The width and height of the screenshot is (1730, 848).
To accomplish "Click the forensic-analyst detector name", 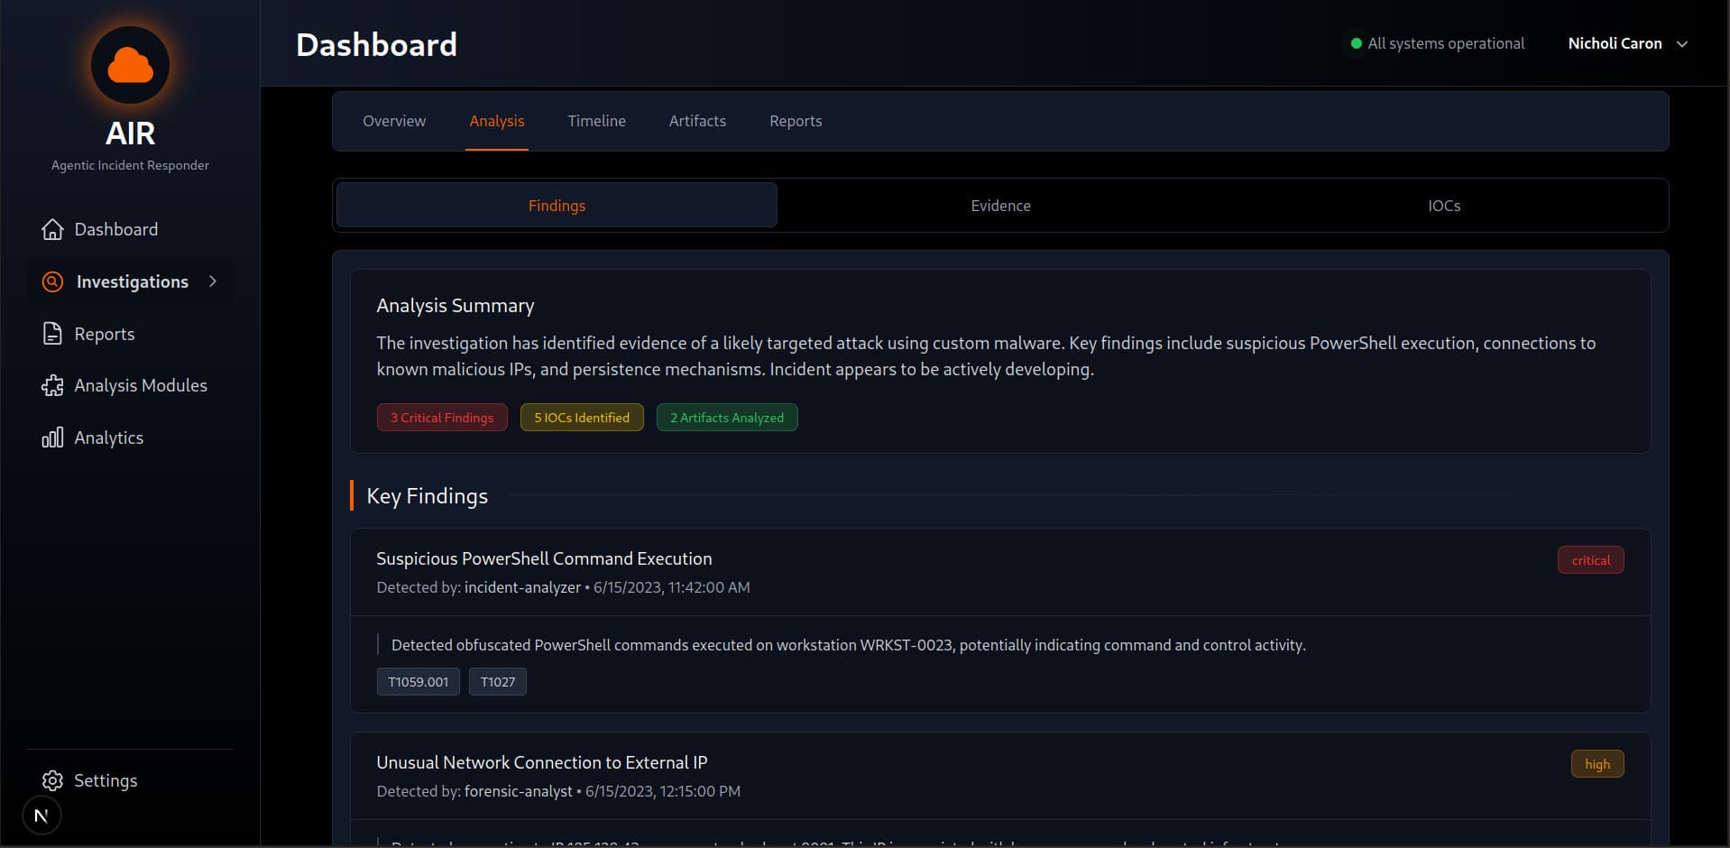I will tap(518, 791).
